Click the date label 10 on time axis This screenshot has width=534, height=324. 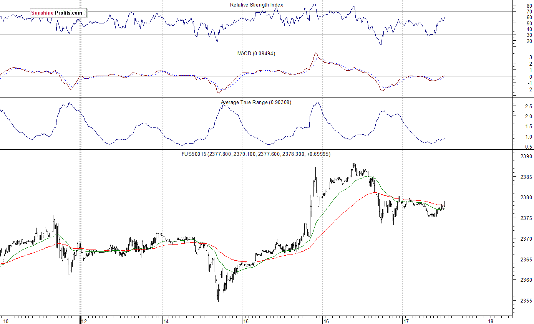pos(5,321)
